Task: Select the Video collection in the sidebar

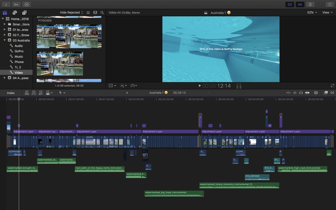Action: (x=18, y=72)
